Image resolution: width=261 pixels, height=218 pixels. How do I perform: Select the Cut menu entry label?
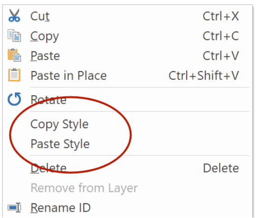(x=40, y=16)
